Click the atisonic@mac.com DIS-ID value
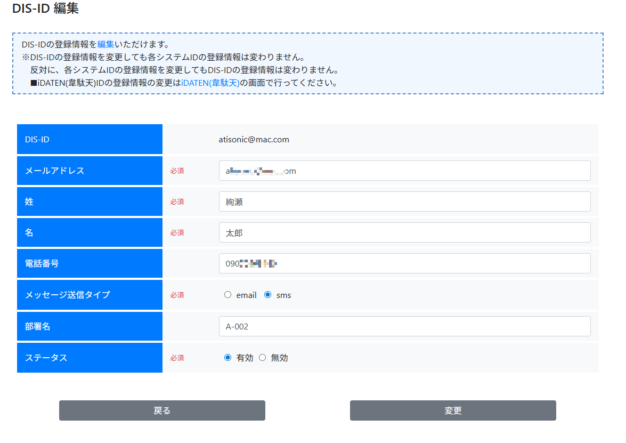Screen dimensions: 626x443 (254, 140)
